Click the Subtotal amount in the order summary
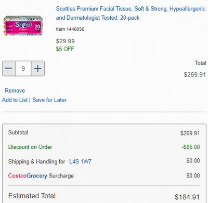The image size is (208, 203). point(190,133)
